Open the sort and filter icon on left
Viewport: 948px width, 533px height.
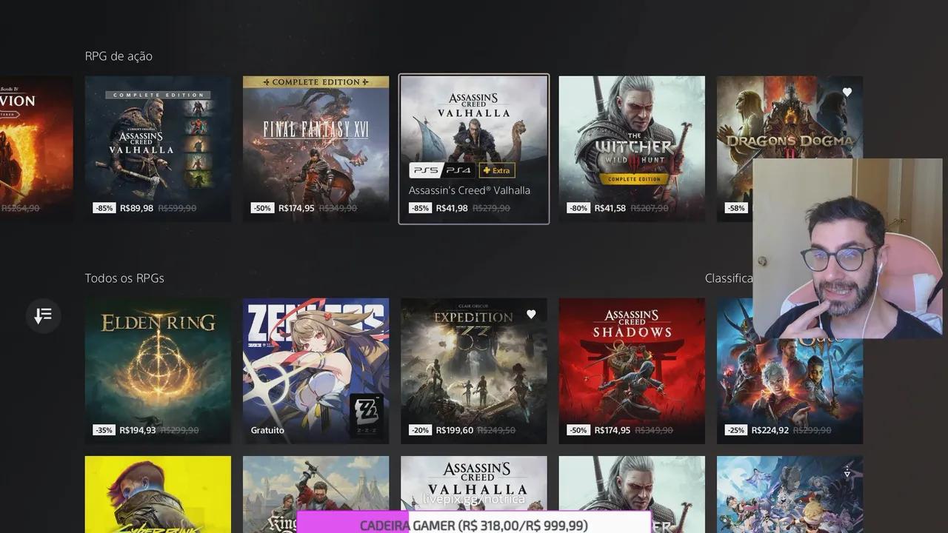(43, 315)
